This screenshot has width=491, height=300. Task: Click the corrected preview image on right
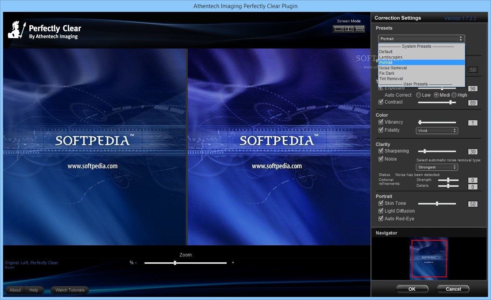click(x=279, y=147)
